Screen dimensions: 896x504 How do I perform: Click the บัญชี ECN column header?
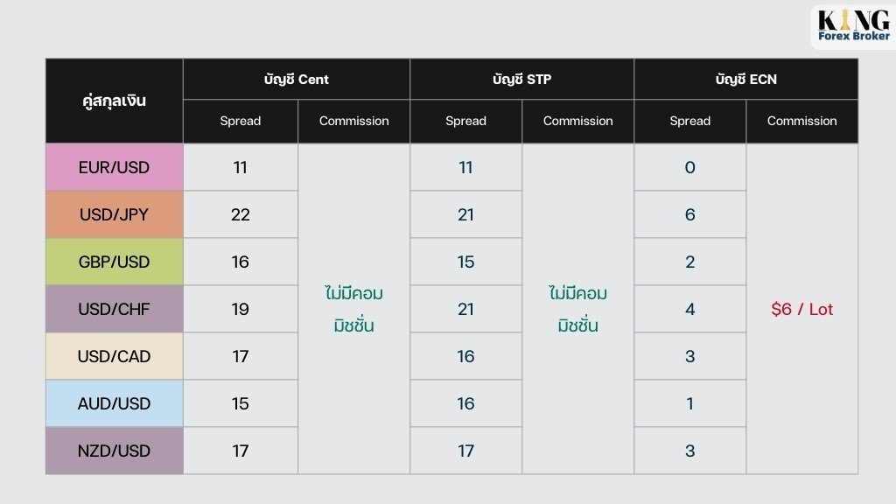(x=745, y=79)
